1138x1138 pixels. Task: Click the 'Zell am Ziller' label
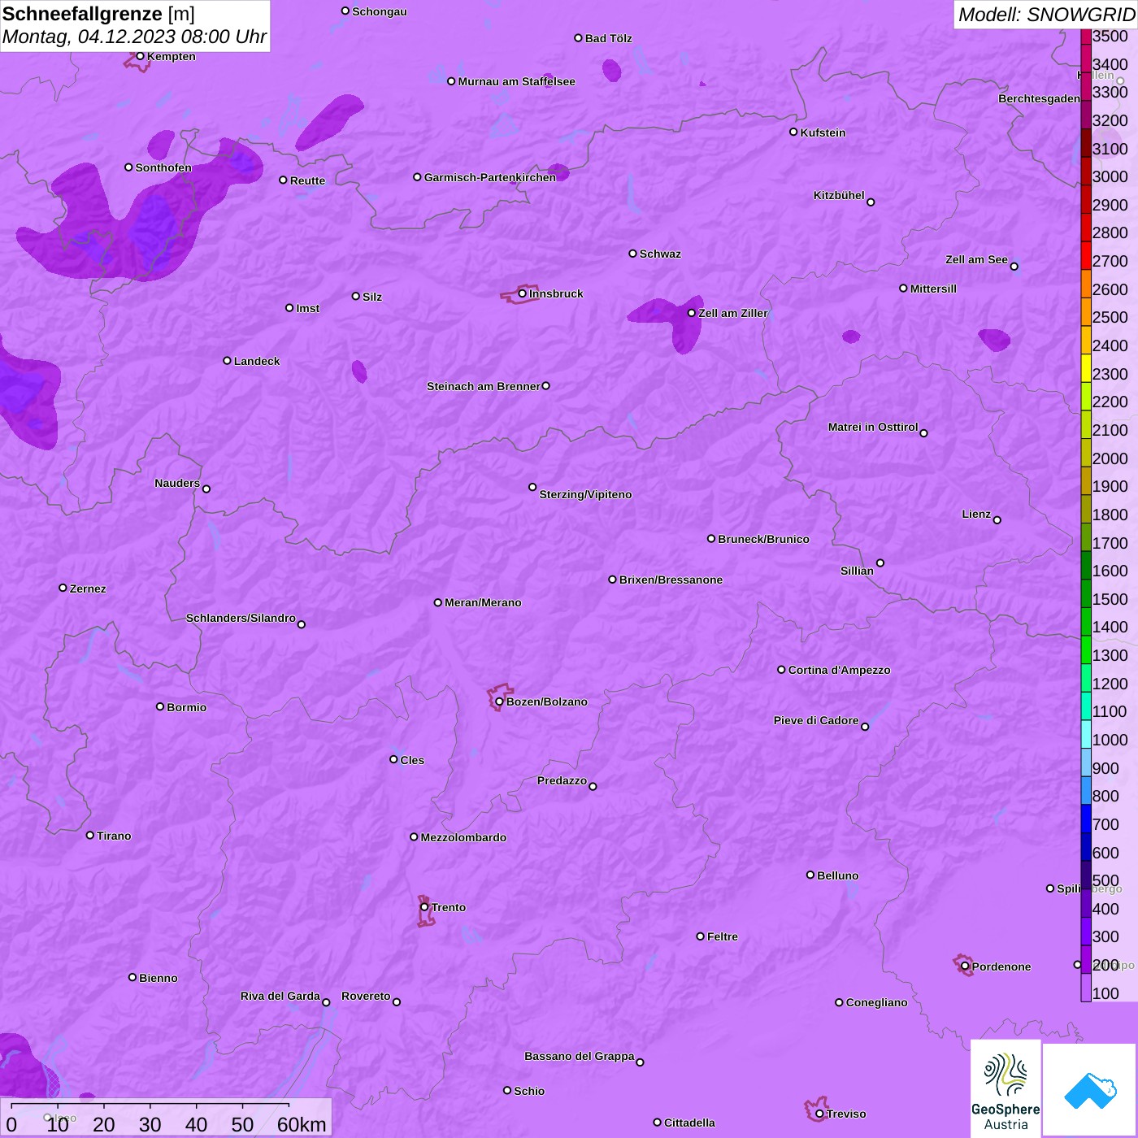(x=732, y=313)
